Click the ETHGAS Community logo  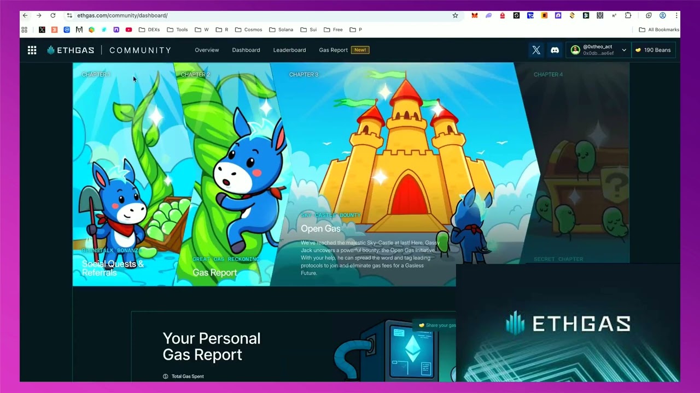click(109, 50)
